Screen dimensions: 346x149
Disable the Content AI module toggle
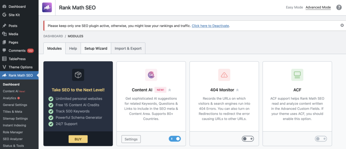tap(175, 139)
